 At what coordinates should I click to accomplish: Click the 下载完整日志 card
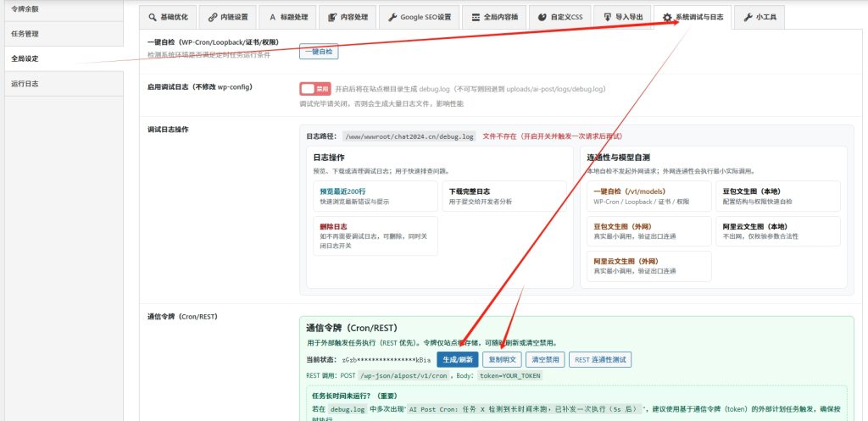[x=504, y=196]
